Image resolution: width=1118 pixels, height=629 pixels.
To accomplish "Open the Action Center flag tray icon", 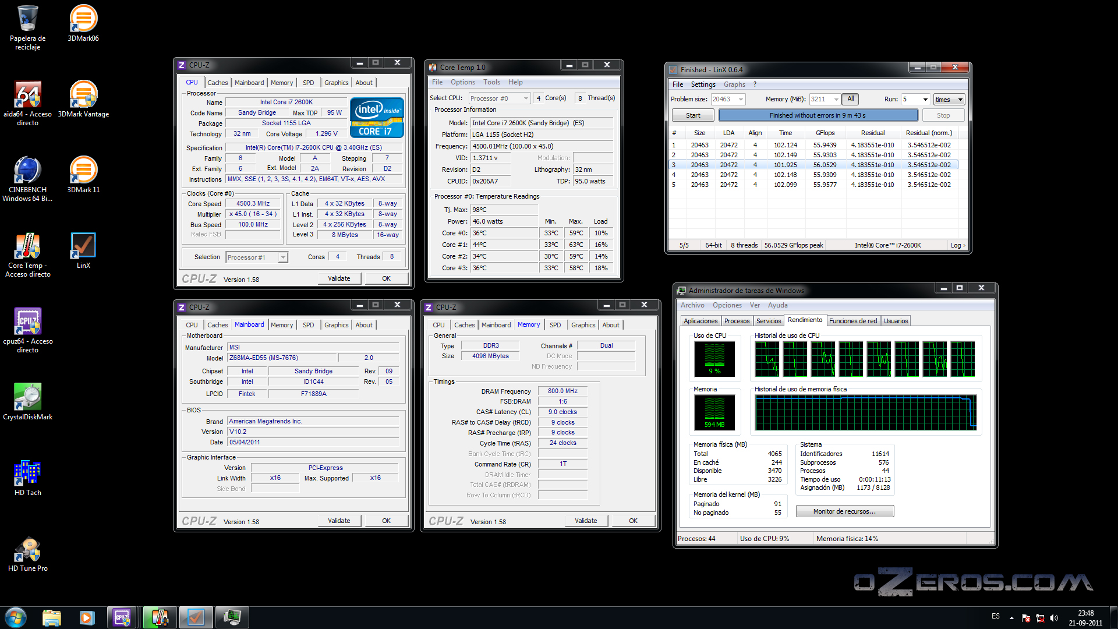I will (x=1025, y=618).
